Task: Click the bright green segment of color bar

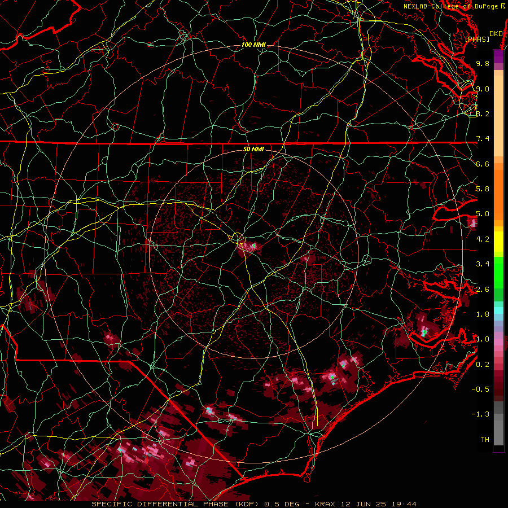Action: point(498,272)
